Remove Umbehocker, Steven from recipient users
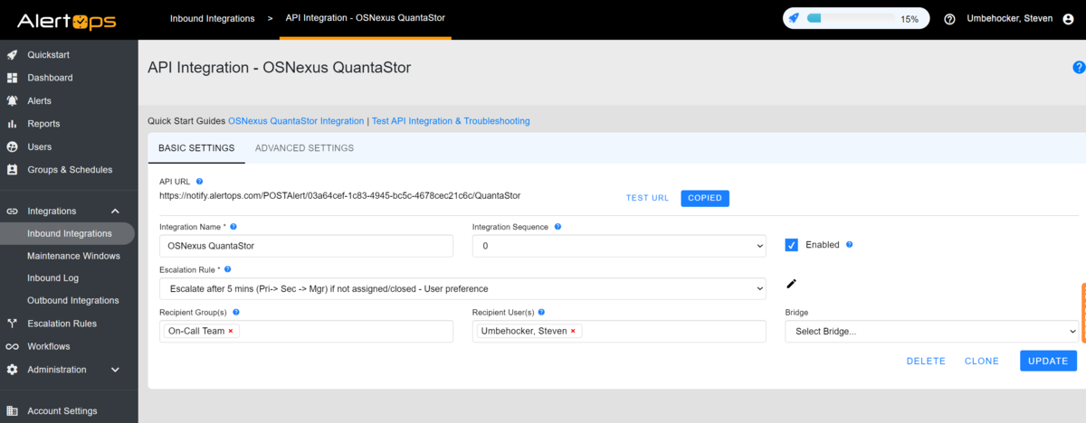Image resolution: width=1086 pixels, height=423 pixels. [573, 331]
